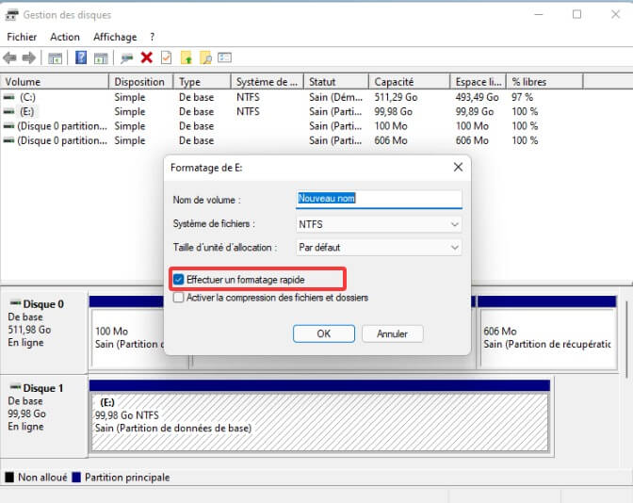The image size is (633, 503).
Task: Click the 606 Mo capacity cell
Action: pyautogui.click(x=391, y=140)
